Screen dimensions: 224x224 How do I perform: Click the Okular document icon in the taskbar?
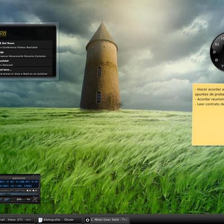click(x=40, y=220)
